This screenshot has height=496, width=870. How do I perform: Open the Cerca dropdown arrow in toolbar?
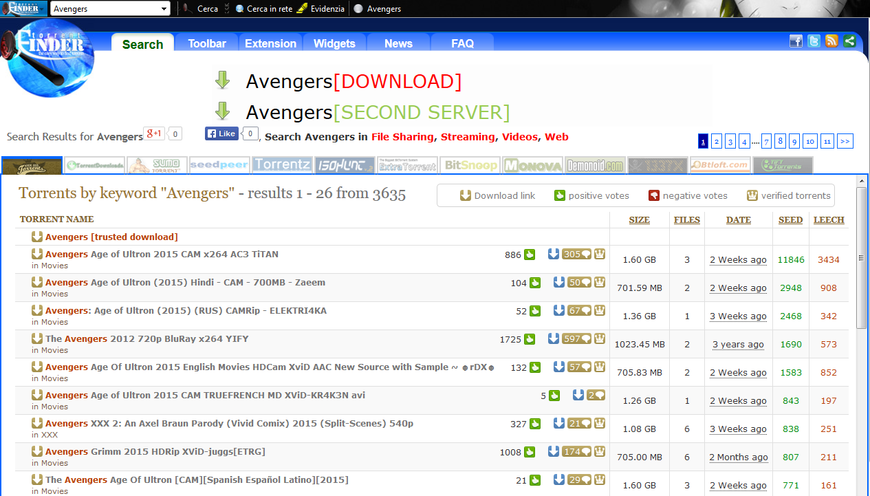[226, 9]
